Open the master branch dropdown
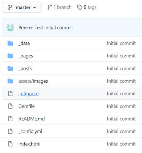This screenshot has width=142, height=153. 22,7
